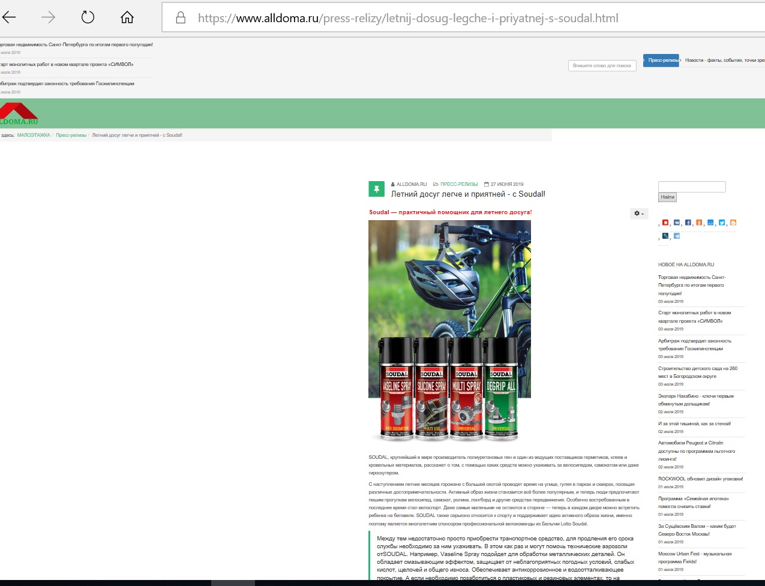Go back with the browser back arrow
This screenshot has height=586, width=765.
click(9, 17)
